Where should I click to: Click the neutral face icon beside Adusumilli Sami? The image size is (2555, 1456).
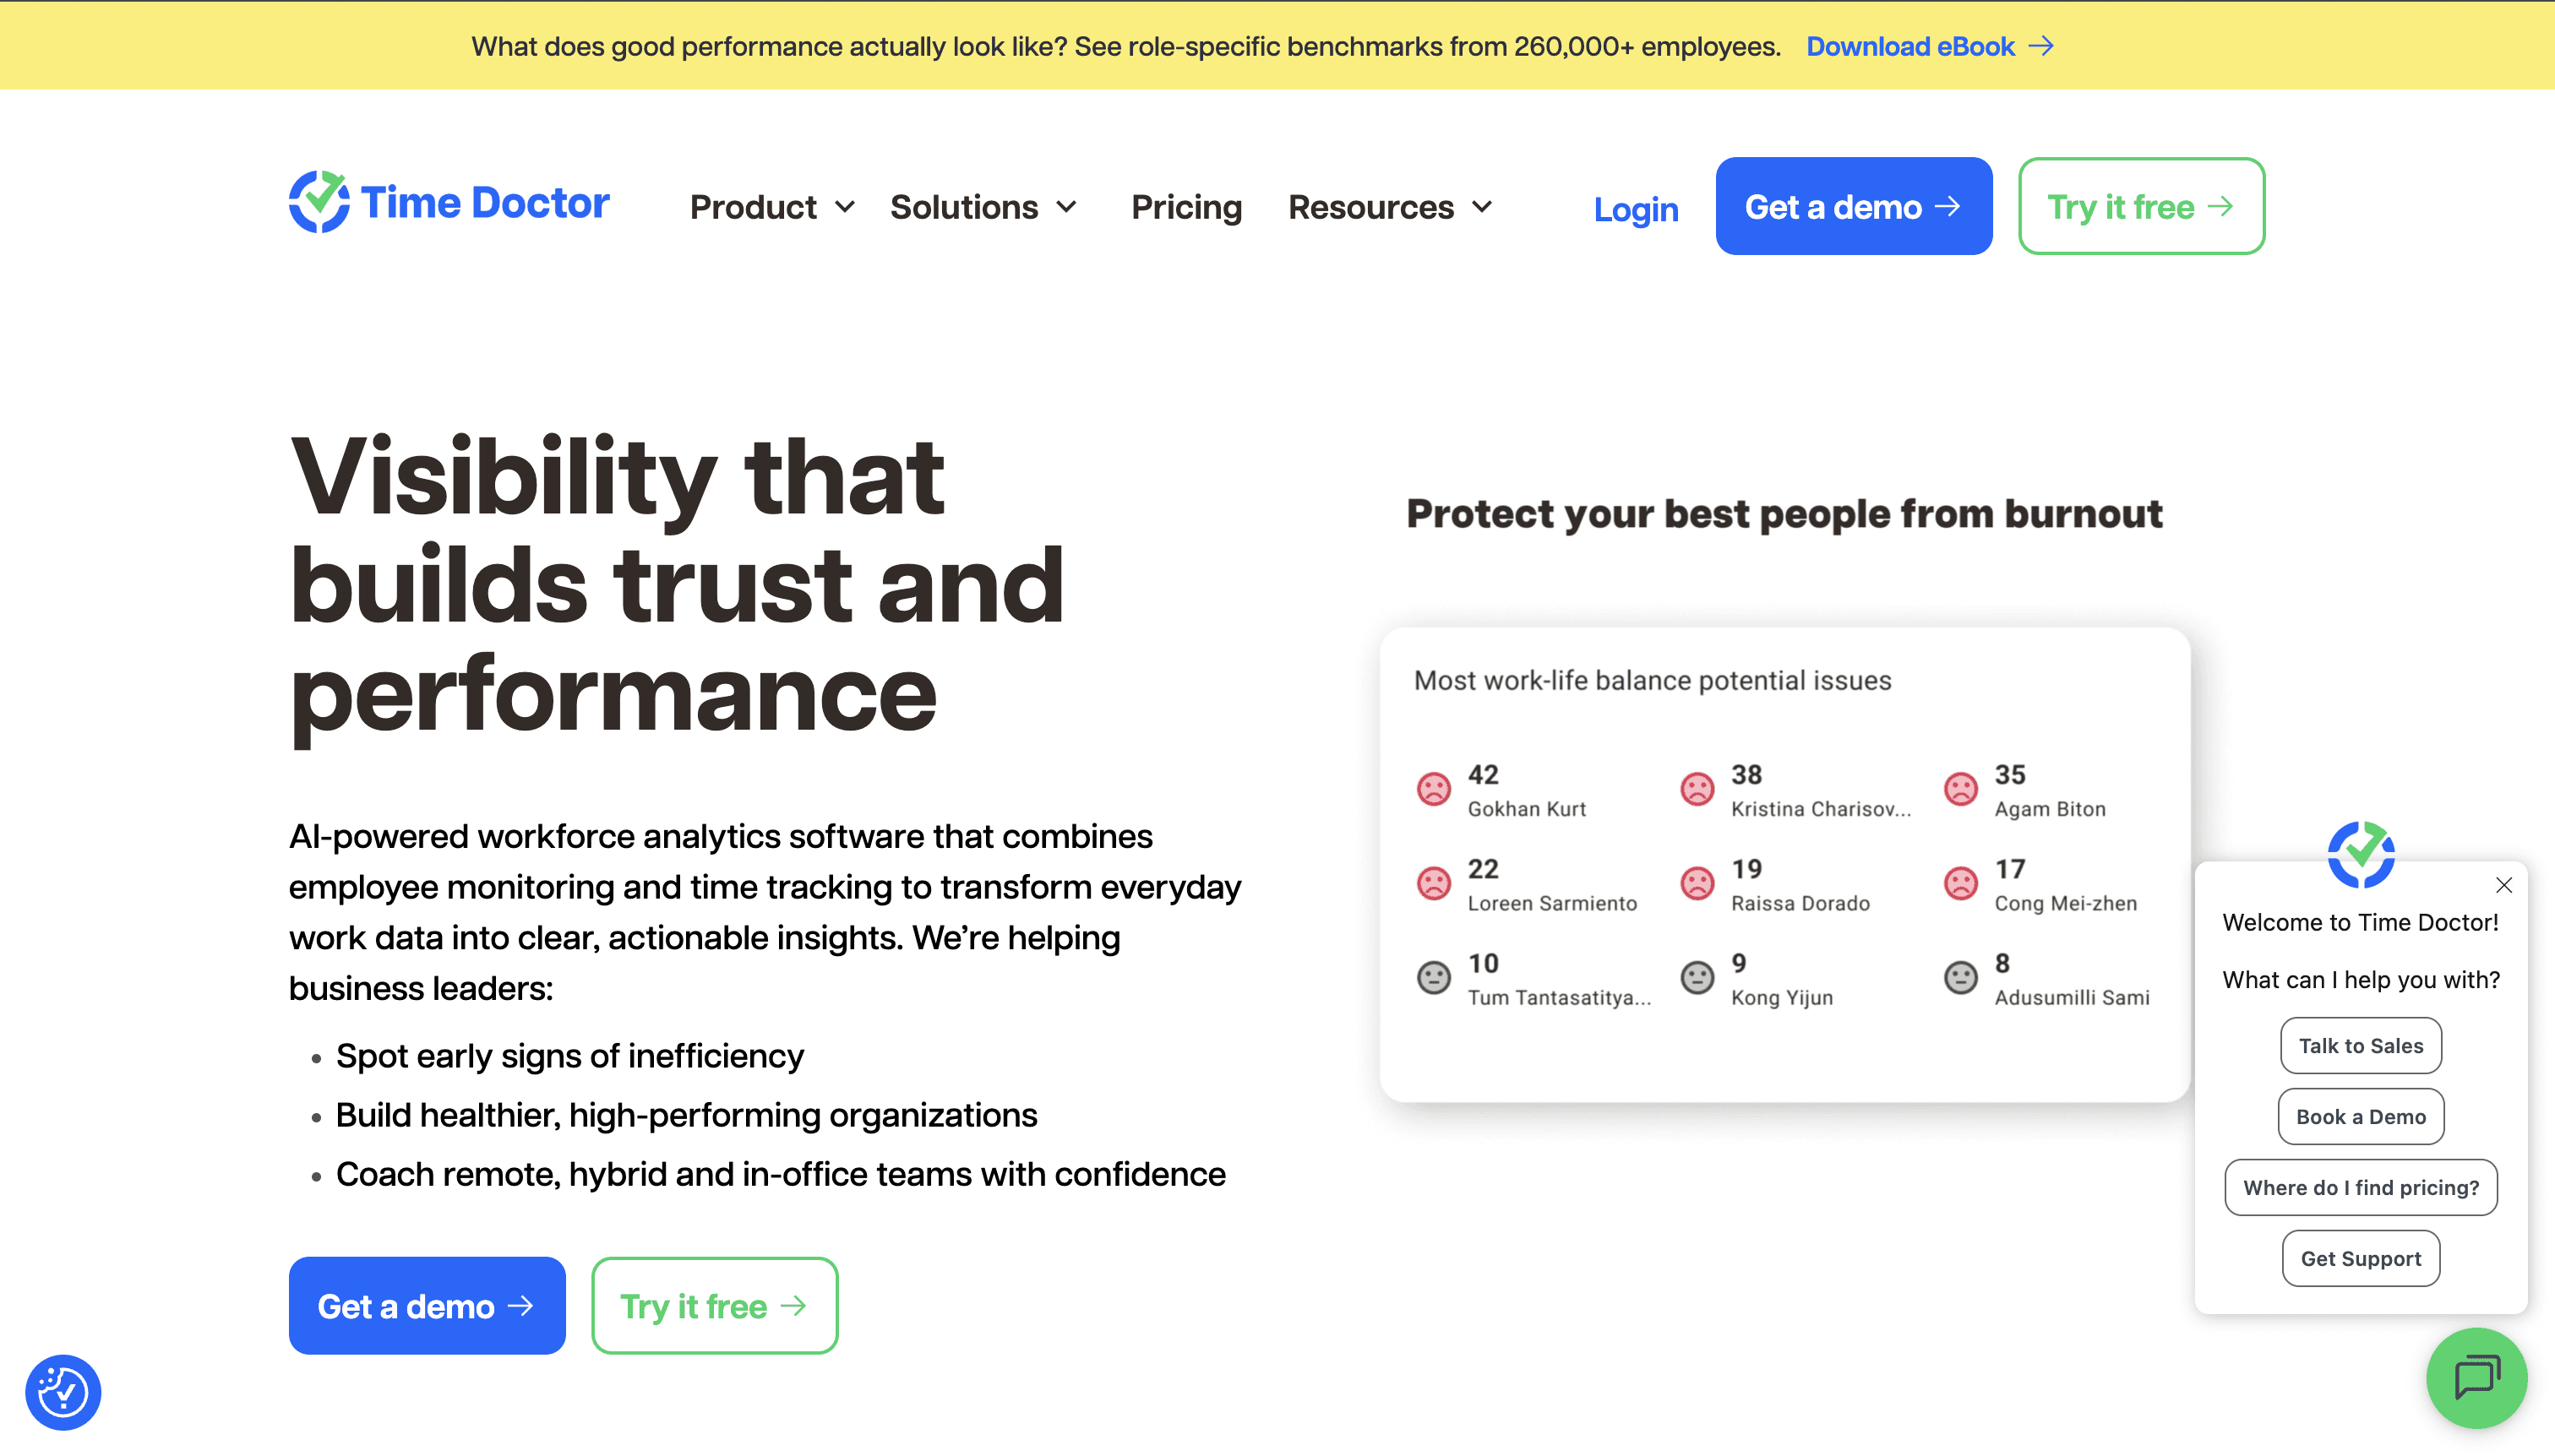(1961, 977)
